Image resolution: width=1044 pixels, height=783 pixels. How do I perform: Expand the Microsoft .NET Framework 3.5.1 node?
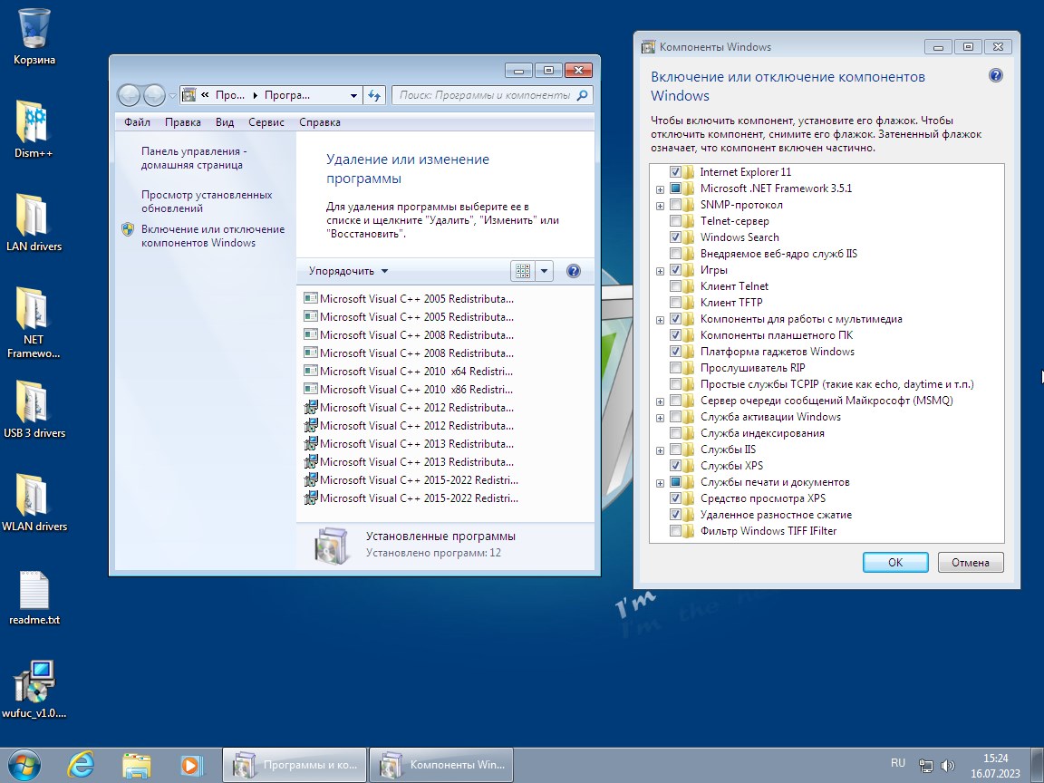(660, 188)
